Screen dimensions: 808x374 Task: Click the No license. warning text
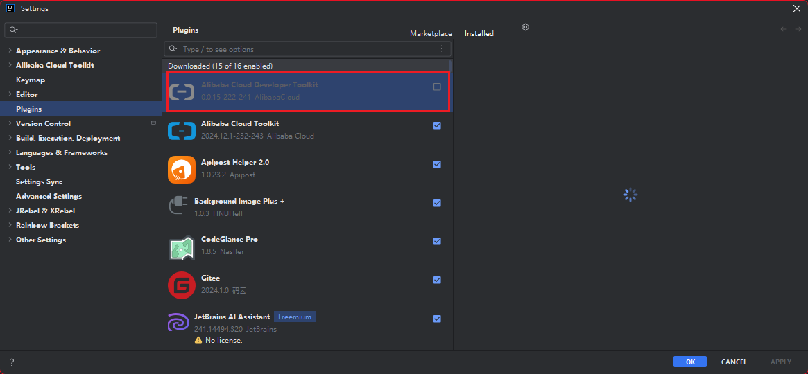tap(223, 341)
